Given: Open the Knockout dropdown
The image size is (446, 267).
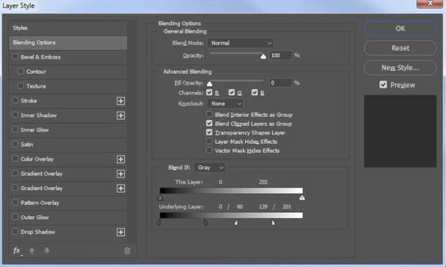Looking at the screenshot, I should tap(226, 104).
